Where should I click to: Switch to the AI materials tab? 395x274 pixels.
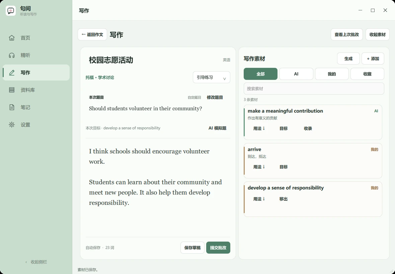[x=296, y=74]
